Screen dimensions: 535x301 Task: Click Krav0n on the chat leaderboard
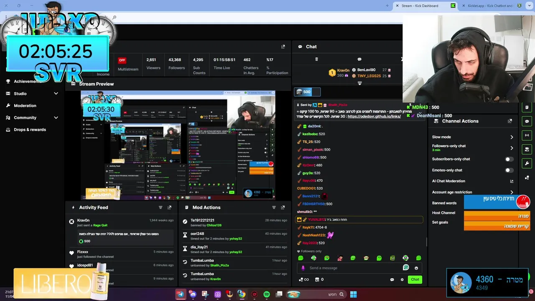click(x=343, y=70)
